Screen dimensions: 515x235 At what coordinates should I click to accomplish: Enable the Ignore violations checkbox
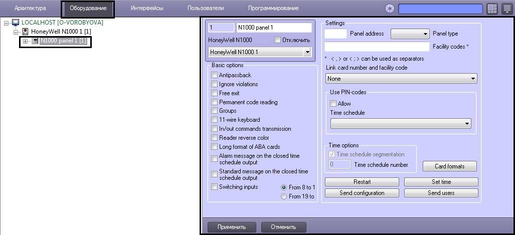click(x=214, y=84)
